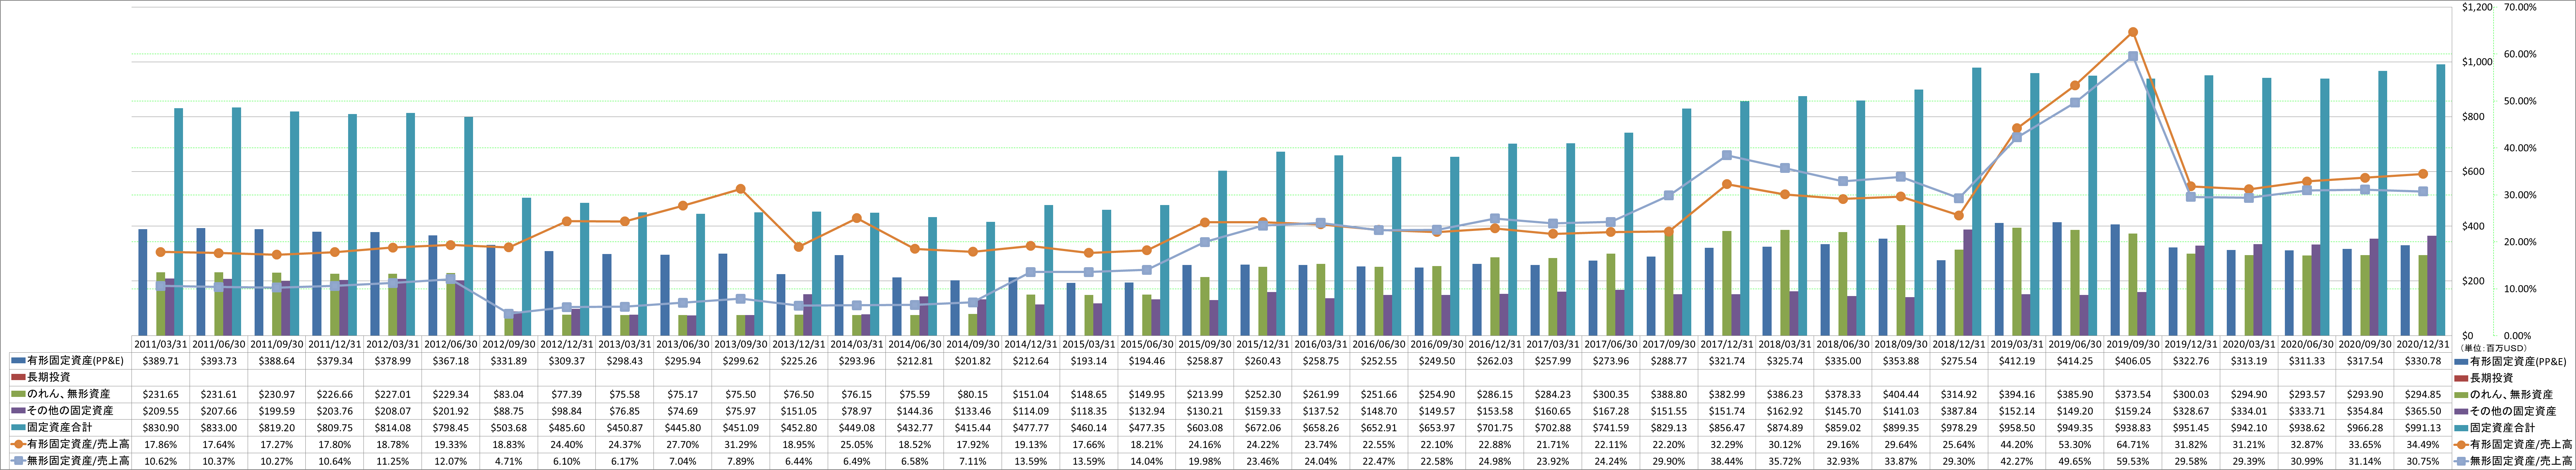2576x470 pixels.
Task: Select the 2012/09/30 date column header
Action: (509, 343)
